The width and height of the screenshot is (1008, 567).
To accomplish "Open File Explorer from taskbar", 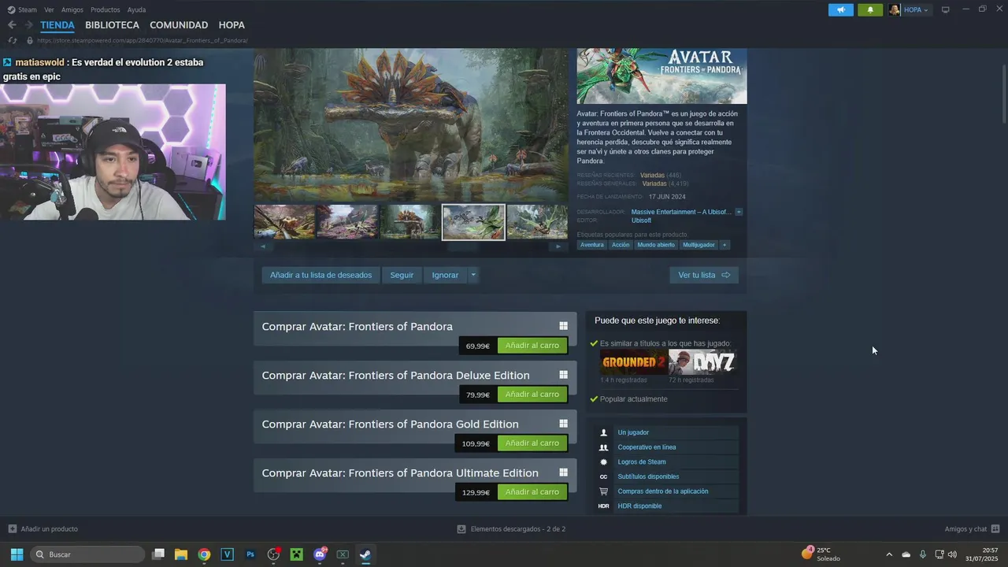I will (x=181, y=554).
